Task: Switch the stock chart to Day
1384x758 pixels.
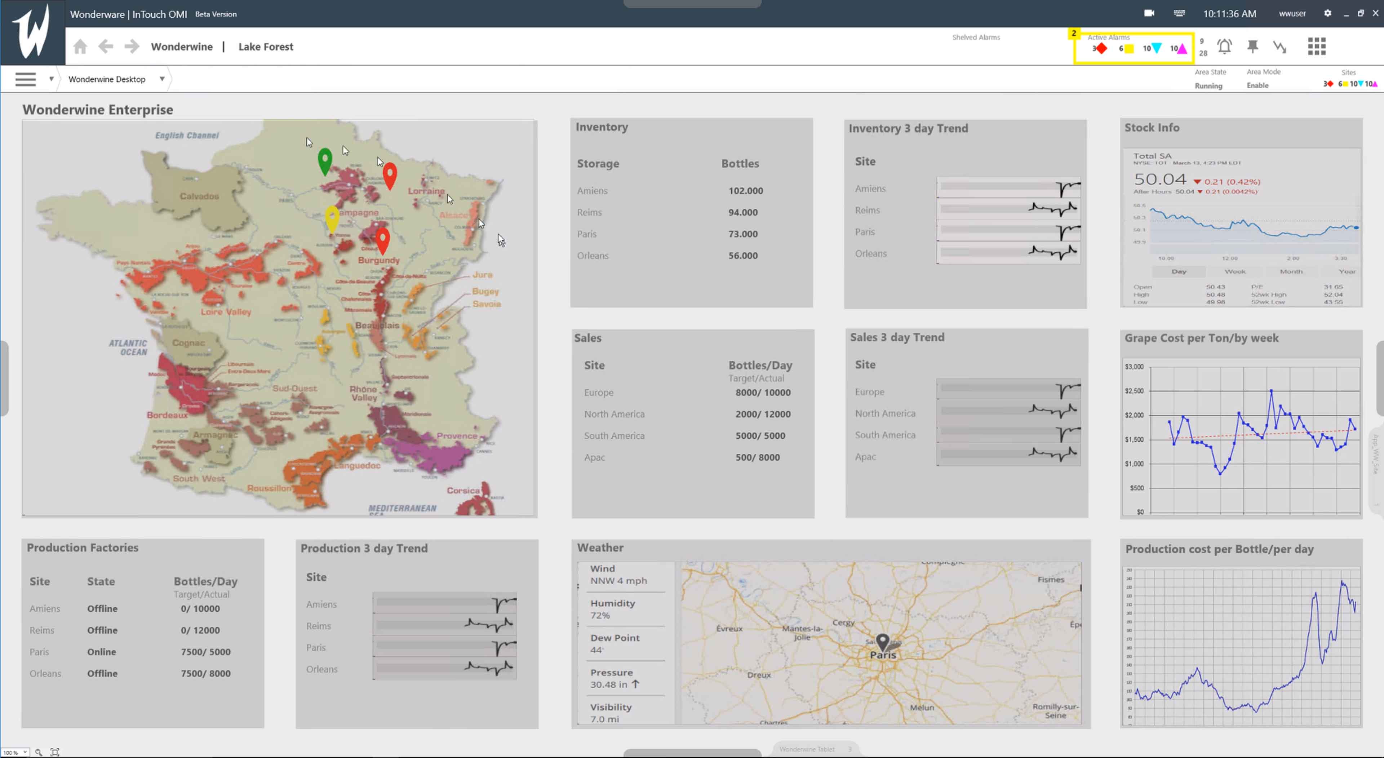Action: point(1179,271)
